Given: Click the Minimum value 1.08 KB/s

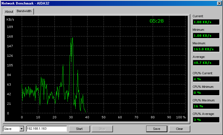Looking at the screenshot, I should 206,36.
